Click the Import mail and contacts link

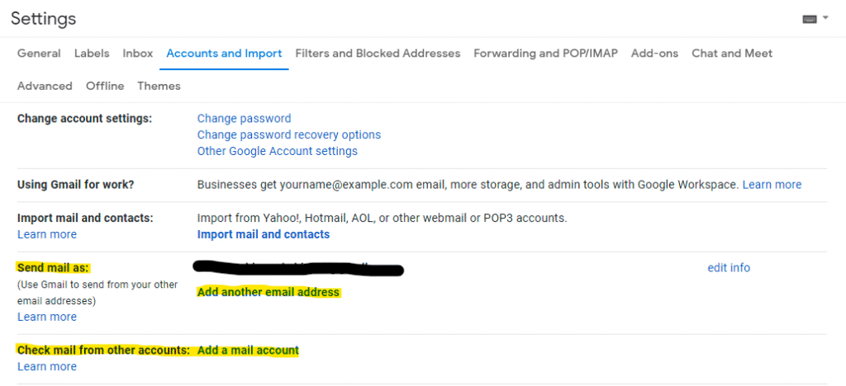pyautogui.click(x=264, y=234)
